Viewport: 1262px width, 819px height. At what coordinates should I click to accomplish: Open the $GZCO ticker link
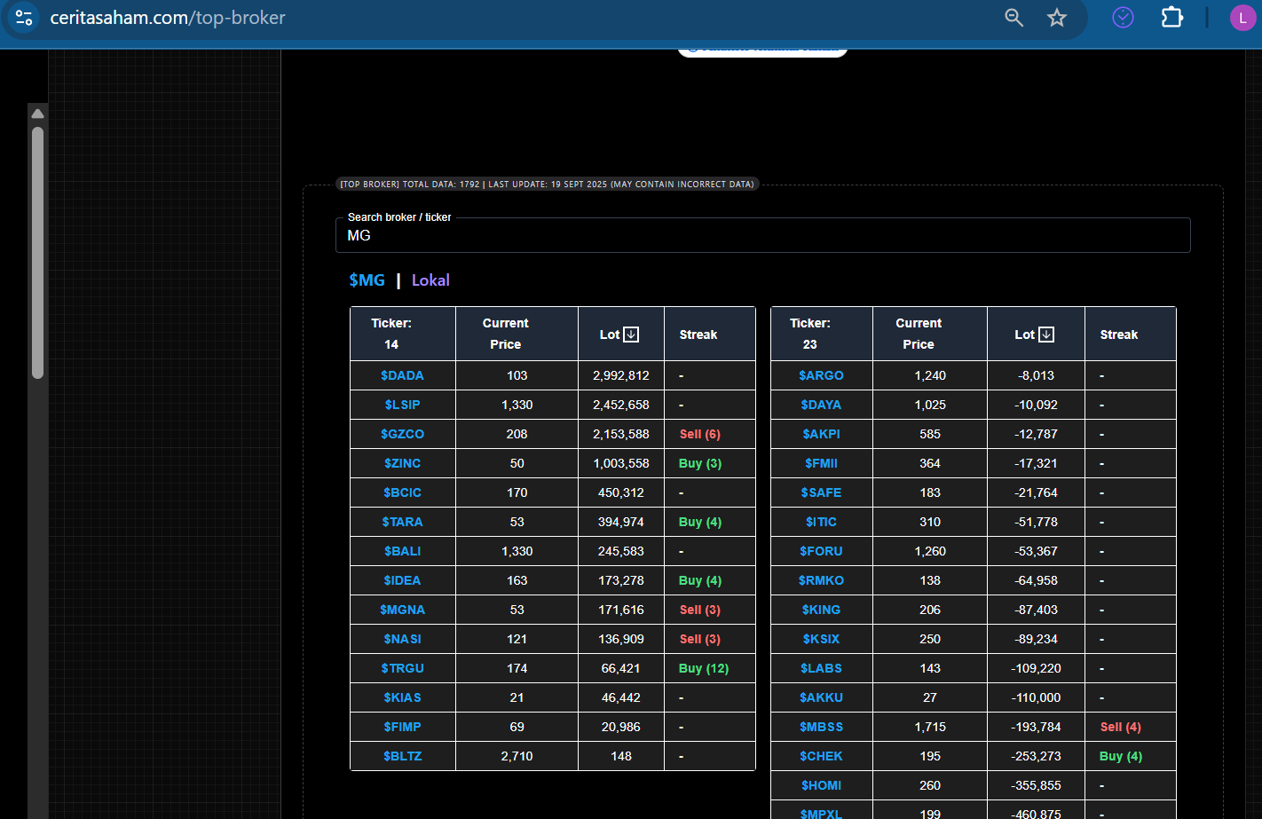pyautogui.click(x=402, y=434)
